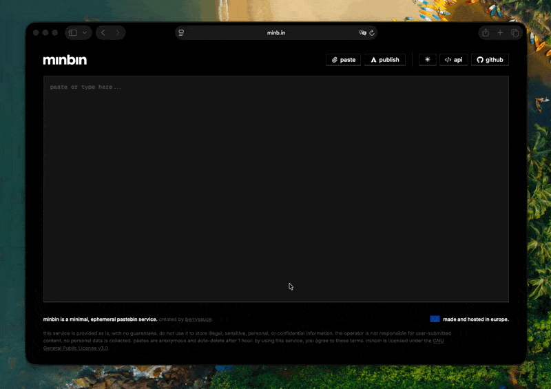
Task: Reload the page with refresh icon
Action: (372, 32)
